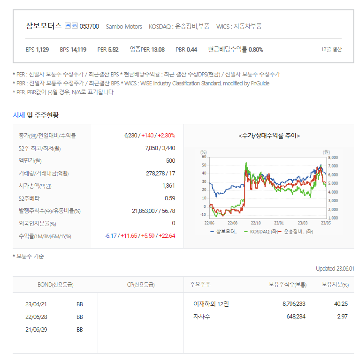This screenshot has width=359, height=356.
Task: Select the face value 500
Action: 170,161
